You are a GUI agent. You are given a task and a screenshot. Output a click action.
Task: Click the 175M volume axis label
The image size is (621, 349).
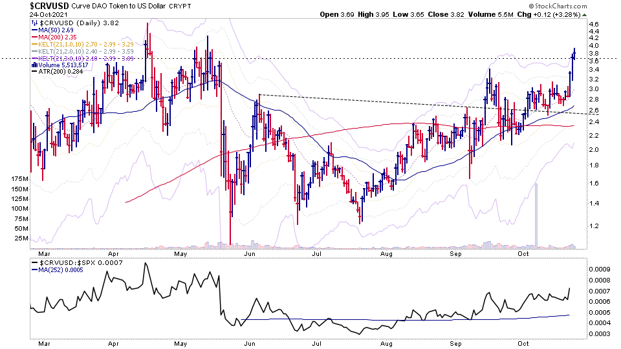(x=20, y=179)
